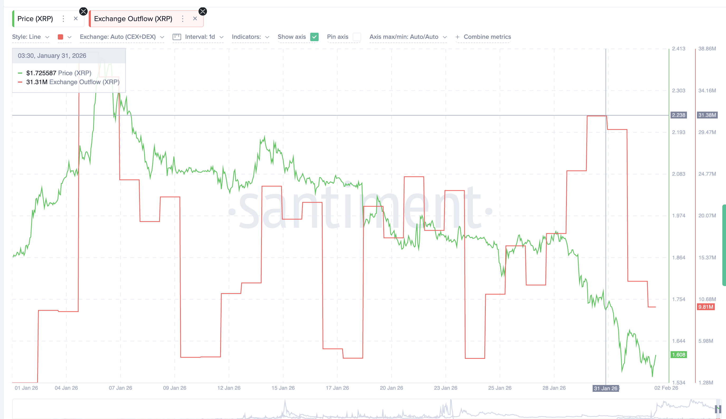726x419 pixels.
Task: Open the Exchange Outflow (XRP) kebab menu
Action: [183, 18]
